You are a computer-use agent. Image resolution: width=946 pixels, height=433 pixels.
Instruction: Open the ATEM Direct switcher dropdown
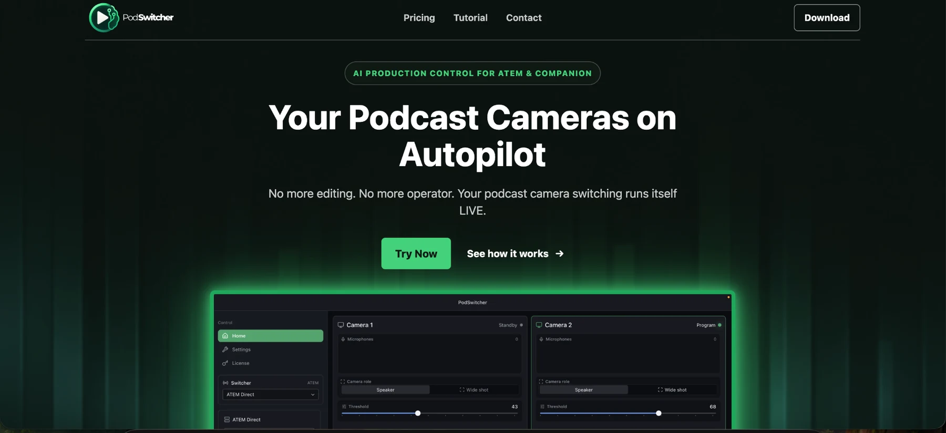pos(270,395)
